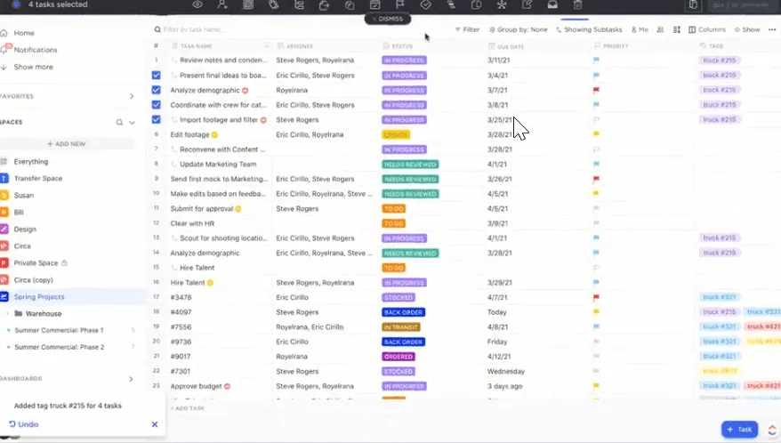The height and width of the screenshot is (443, 781).
Task: Click the blue + Task button
Action: (x=739, y=430)
